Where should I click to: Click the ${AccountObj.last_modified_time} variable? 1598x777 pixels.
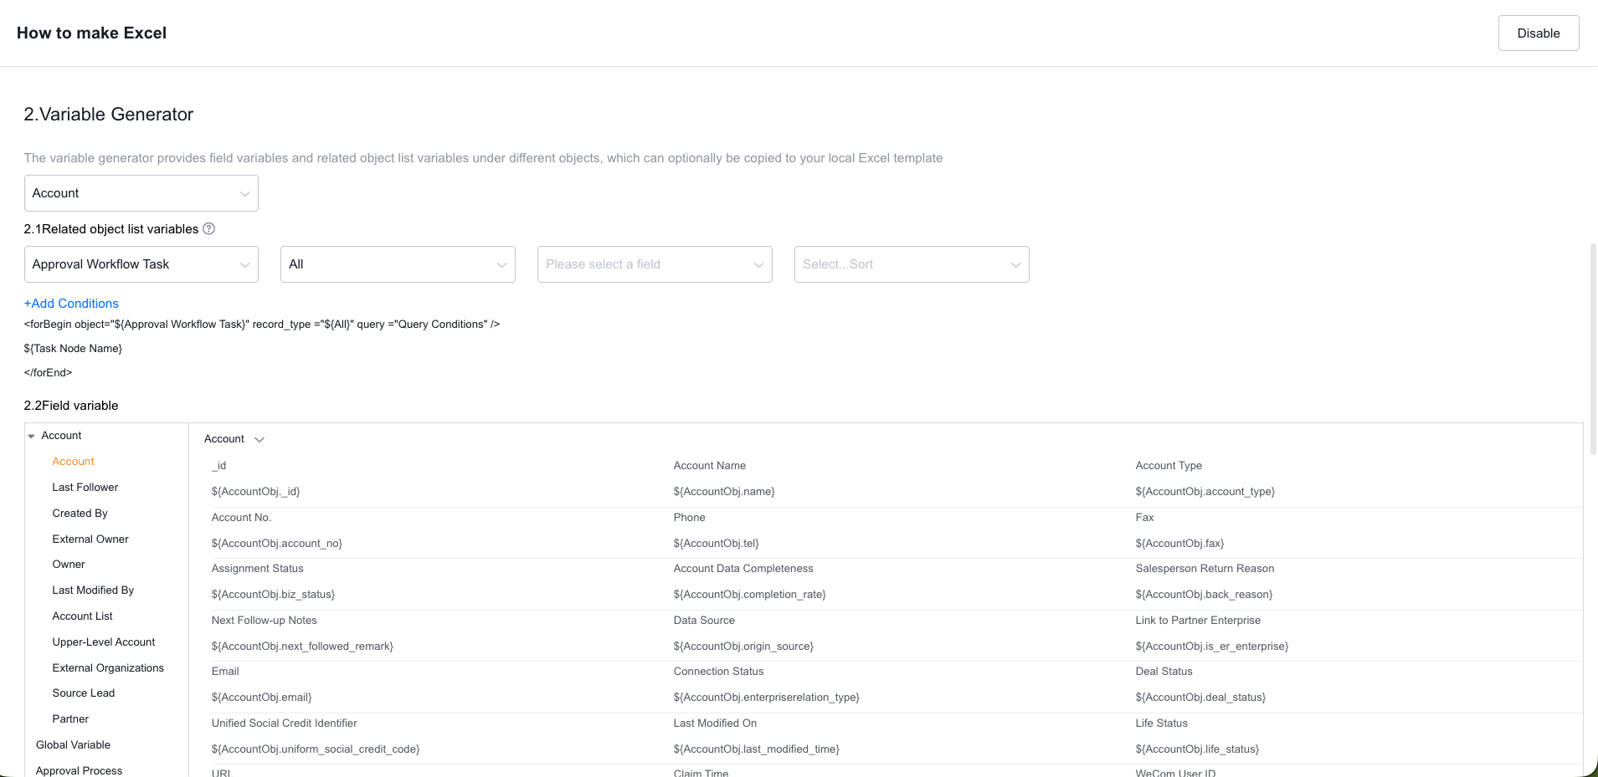coord(757,749)
